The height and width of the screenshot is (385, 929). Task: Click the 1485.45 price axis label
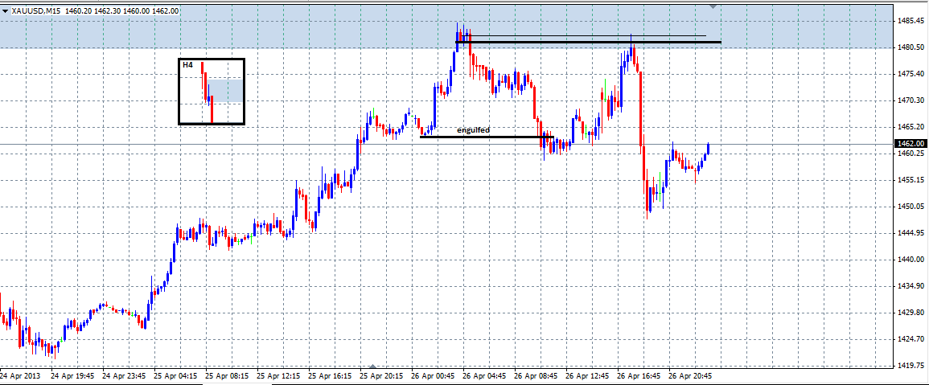(x=911, y=21)
